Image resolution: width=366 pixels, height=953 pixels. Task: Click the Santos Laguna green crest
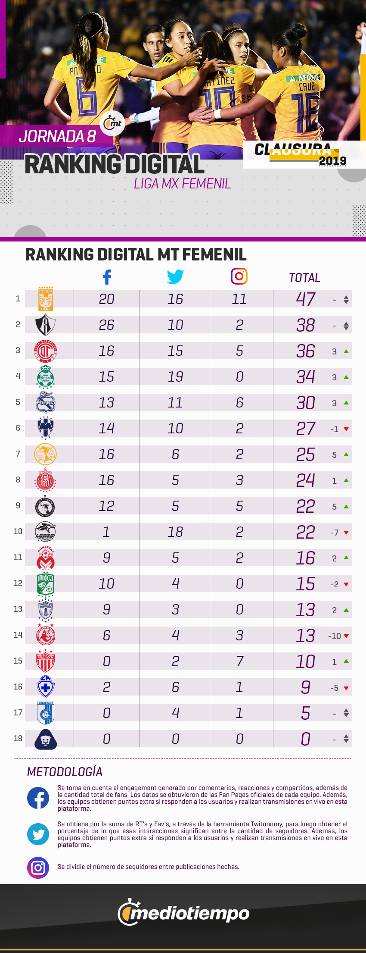[46, 376]
